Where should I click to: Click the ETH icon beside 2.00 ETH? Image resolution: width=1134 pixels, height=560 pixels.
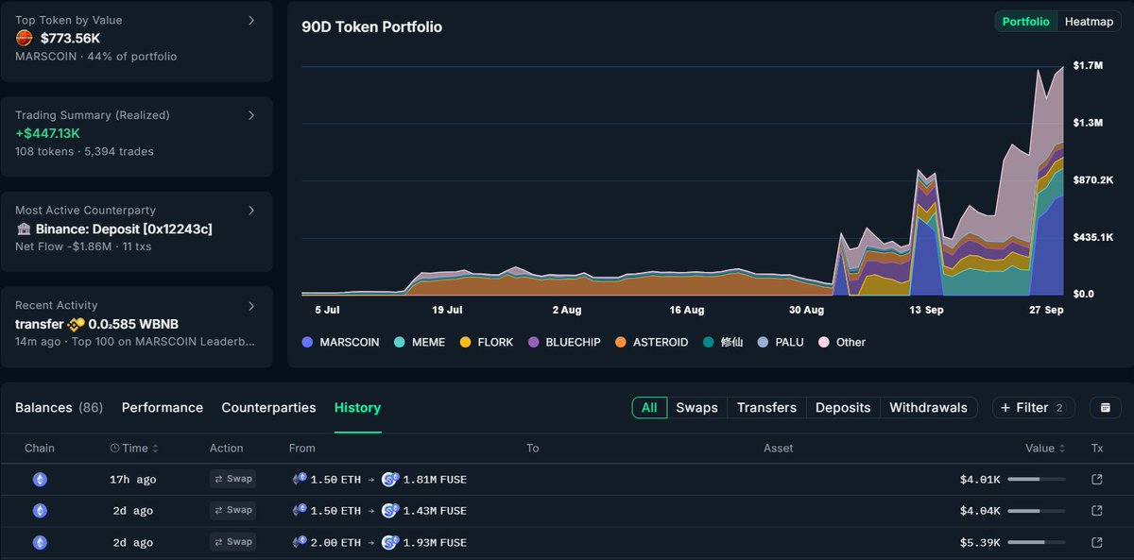coord(300,543)
